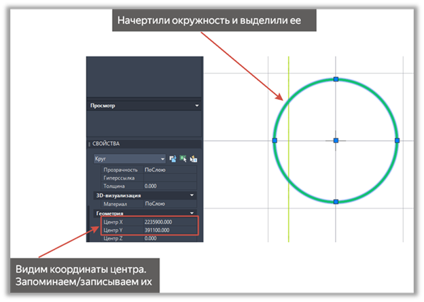424x302 pixels.
Task: Click the Гиперссылка property label
Action: pyautogui.click(x=119, y=178)
